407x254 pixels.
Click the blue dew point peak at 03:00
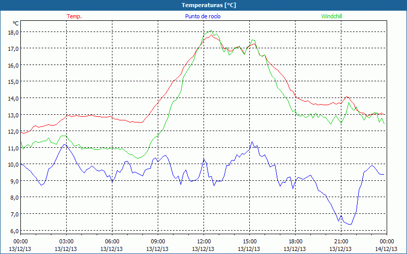(x=65, y=144)
